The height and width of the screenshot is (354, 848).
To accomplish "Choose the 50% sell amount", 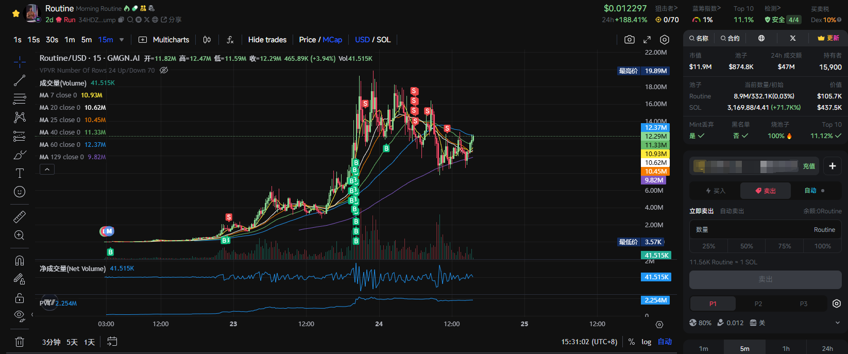I will pos(747,246).
